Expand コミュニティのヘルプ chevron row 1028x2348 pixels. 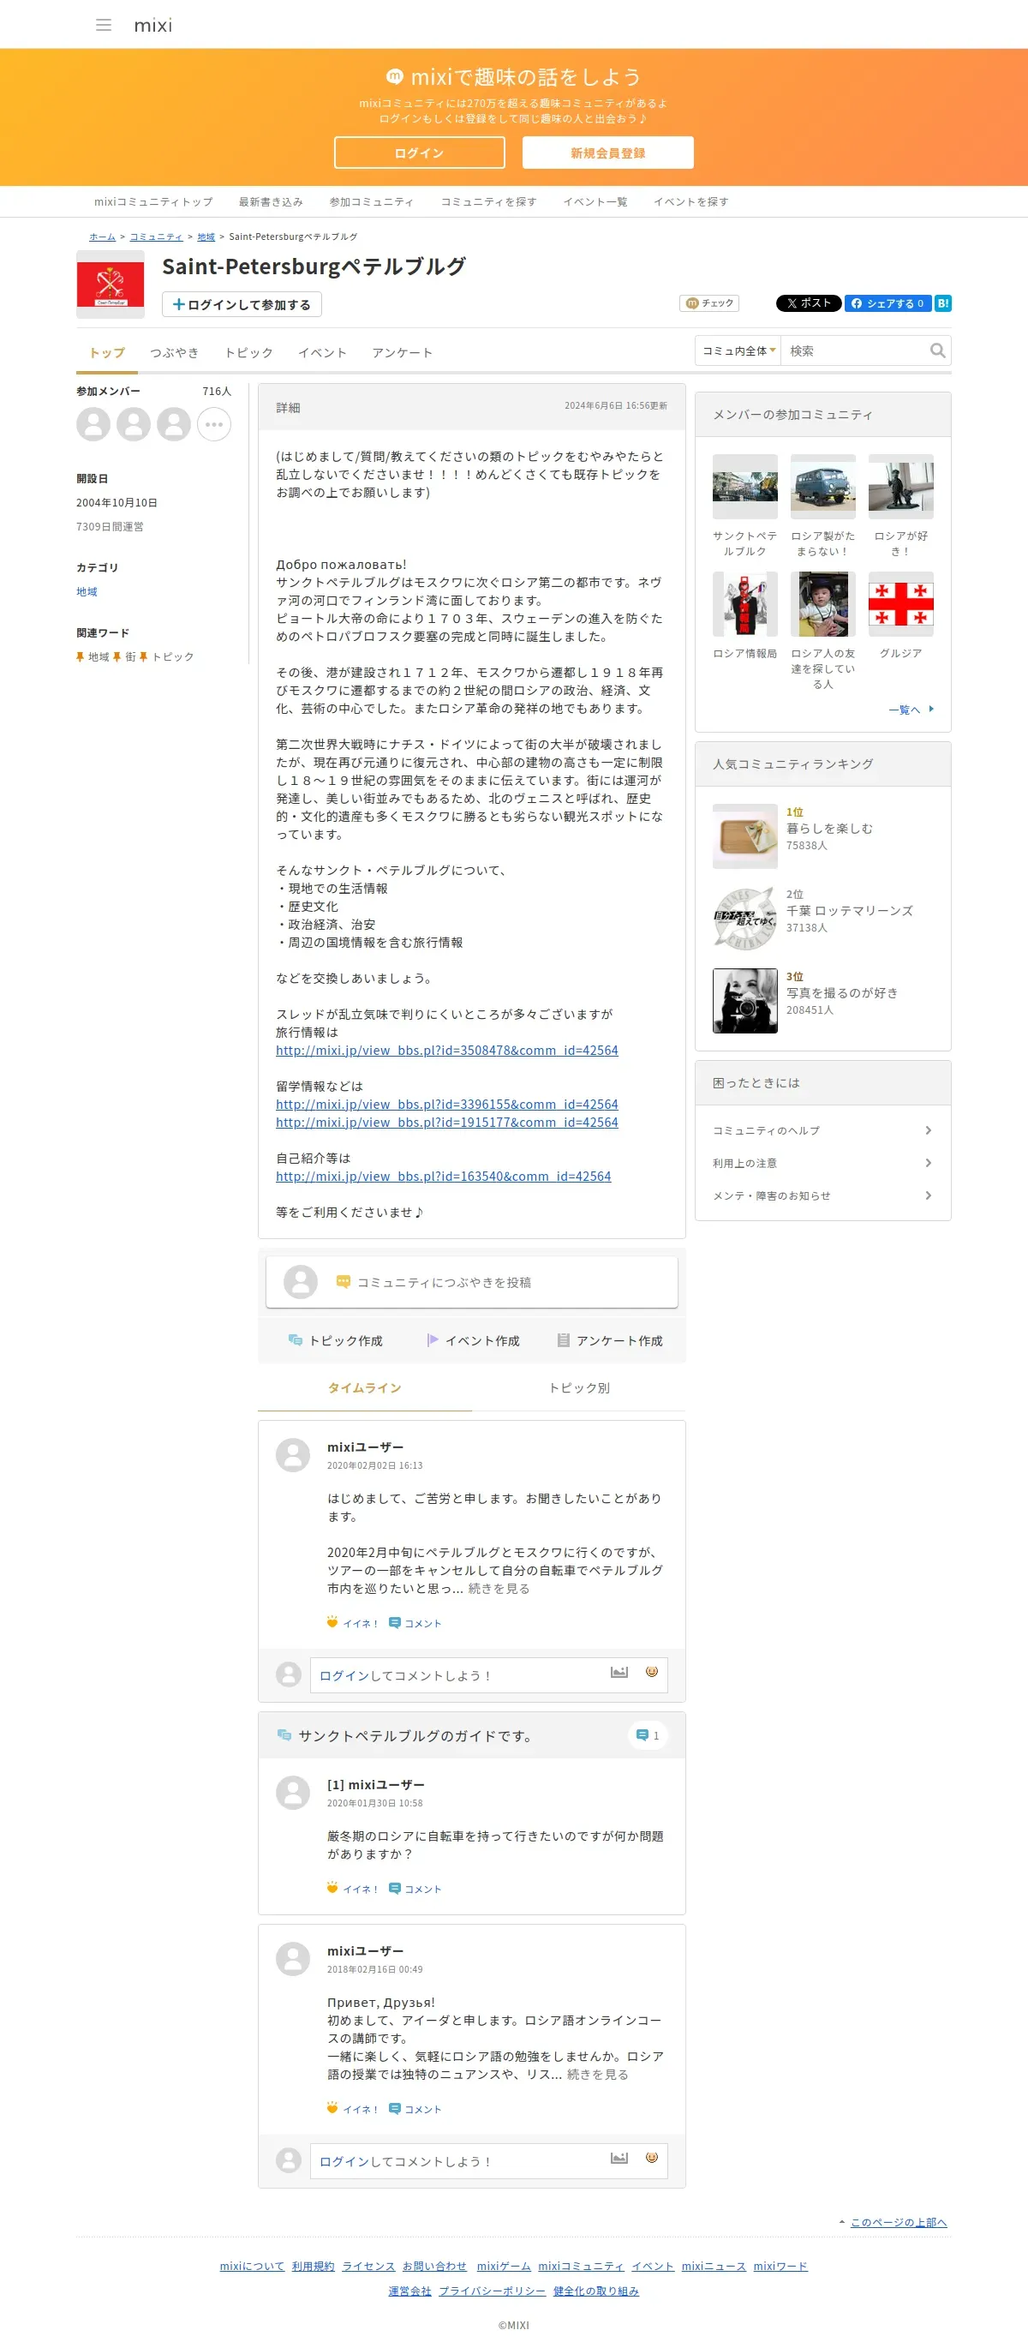coord(823,1130)
